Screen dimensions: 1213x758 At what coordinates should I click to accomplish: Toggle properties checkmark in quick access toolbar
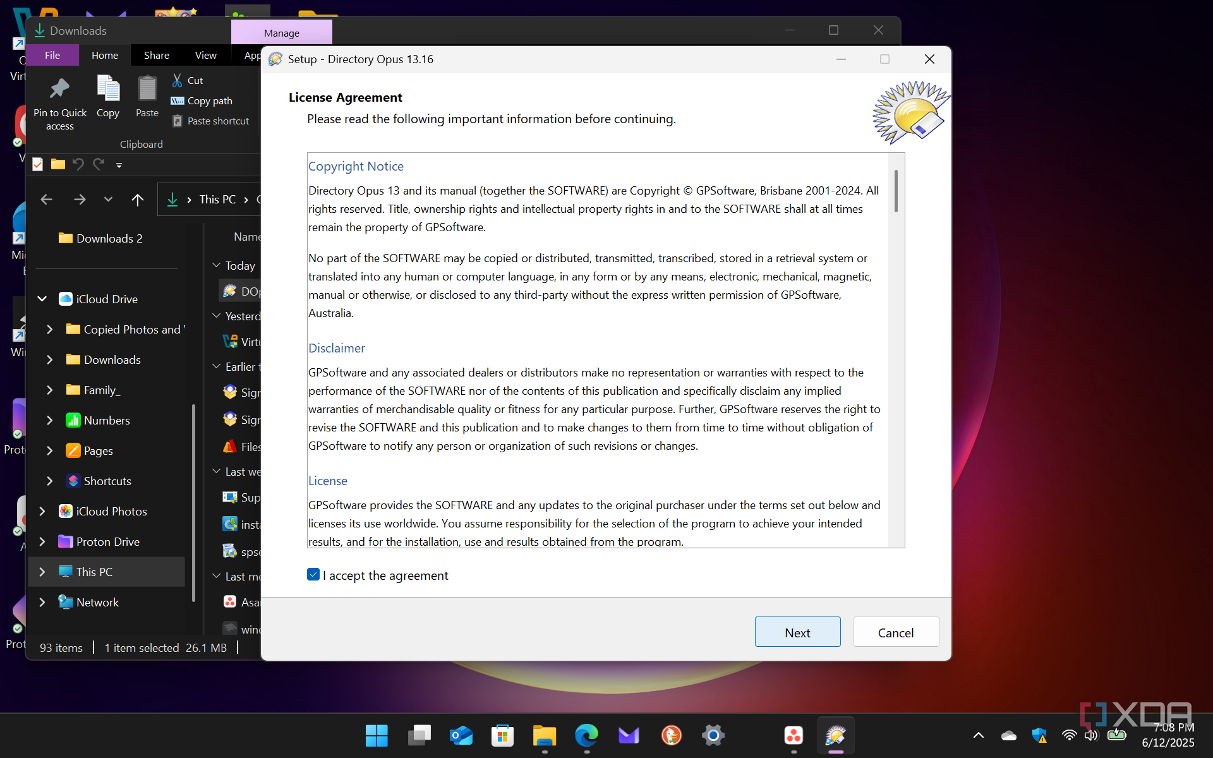click(x=38, y=165)
